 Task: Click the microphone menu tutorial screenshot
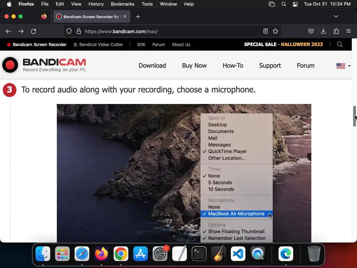point(184,173)
